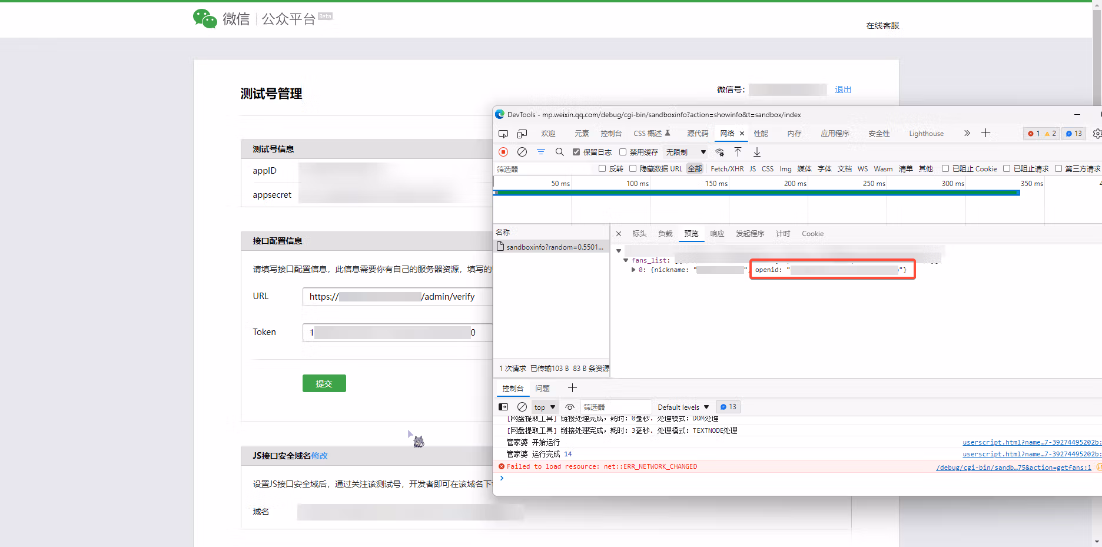Click the console 筛选器 input field
This screenshot has width=1102, height=547.
tap(615, 407)
